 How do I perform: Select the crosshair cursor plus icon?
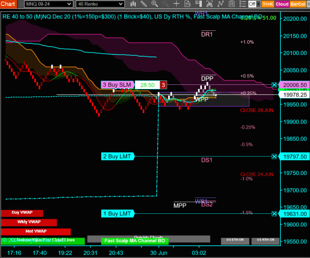(x=177, y=4)
